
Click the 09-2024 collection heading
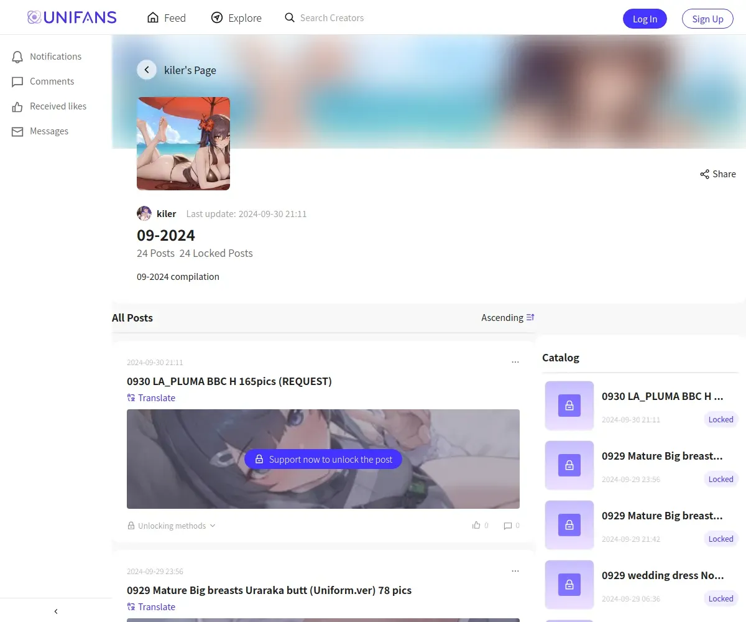pos(166,236)
